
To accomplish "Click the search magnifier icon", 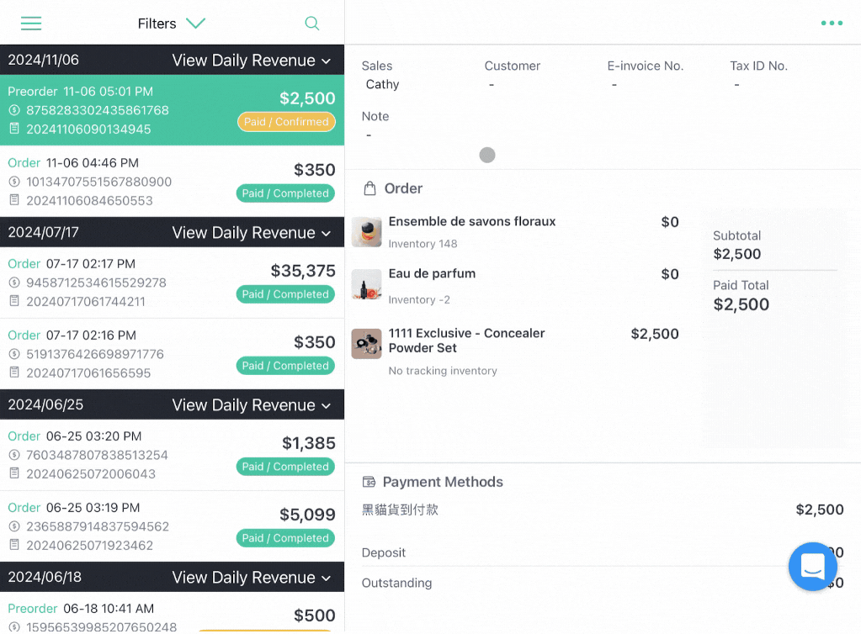I will click(312, 23).
